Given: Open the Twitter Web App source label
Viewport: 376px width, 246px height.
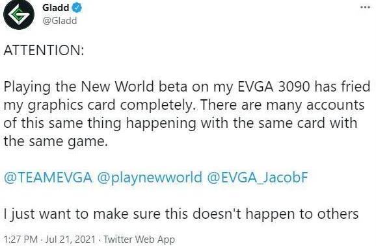Looking at the screenshot, I should point(139,240).
